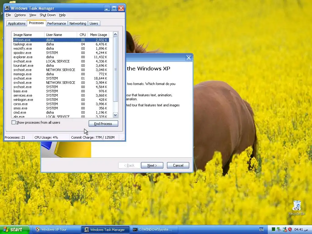Sort processes by User Name column
The height and width of the screenshot is (234, 312).
(61, 35)
